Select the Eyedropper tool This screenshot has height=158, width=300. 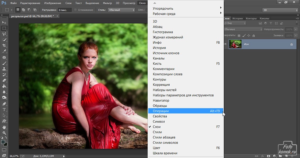coord(4,51)
